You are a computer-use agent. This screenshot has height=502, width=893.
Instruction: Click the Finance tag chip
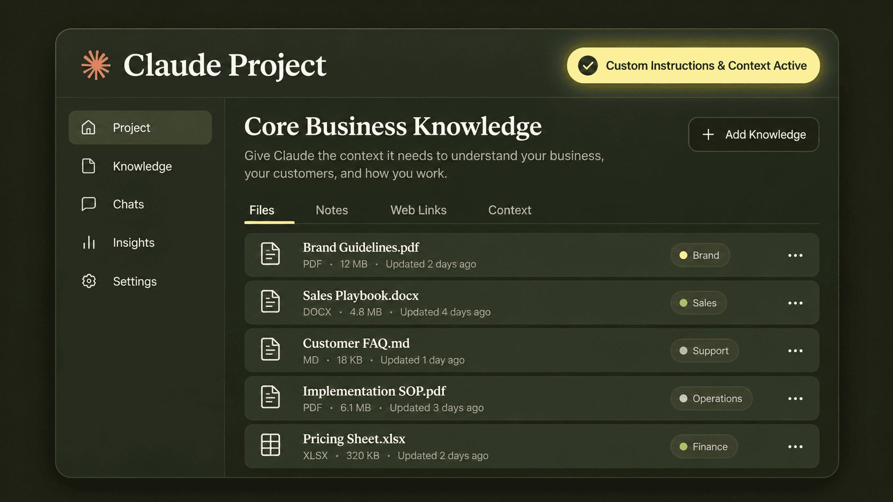pyautogui.click(x=704, y=447)
